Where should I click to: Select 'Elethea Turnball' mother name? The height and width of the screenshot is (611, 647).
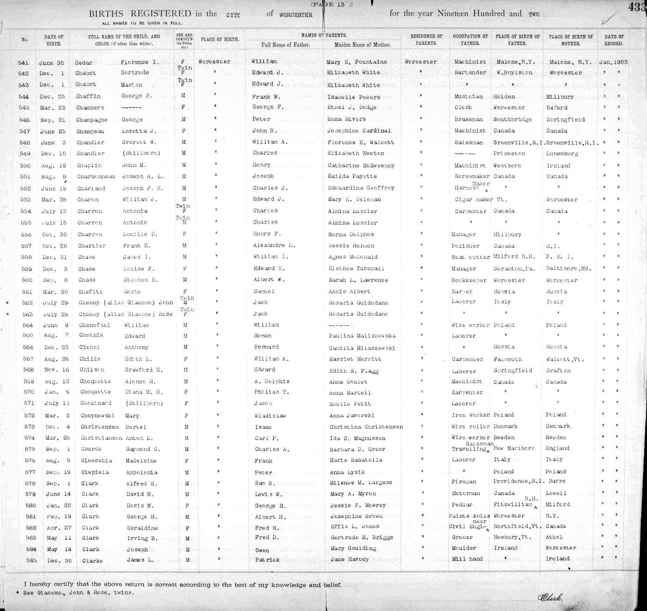(x=356, y=269)
